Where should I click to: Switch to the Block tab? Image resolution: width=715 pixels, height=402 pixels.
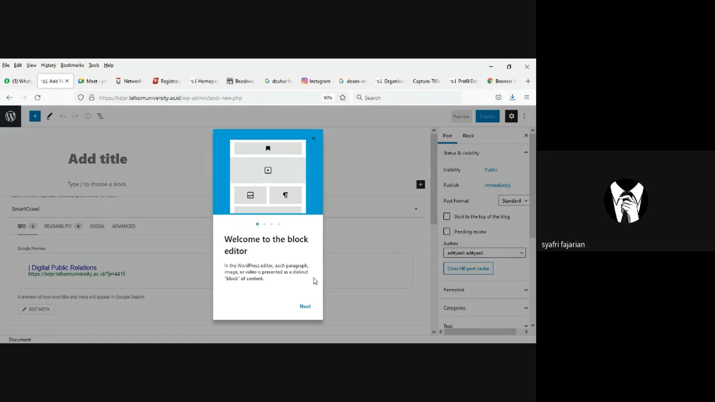coord(468,136)
